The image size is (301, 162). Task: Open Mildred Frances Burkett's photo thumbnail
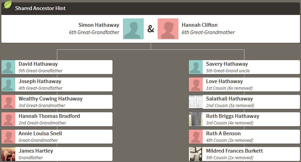click(196, 154)
